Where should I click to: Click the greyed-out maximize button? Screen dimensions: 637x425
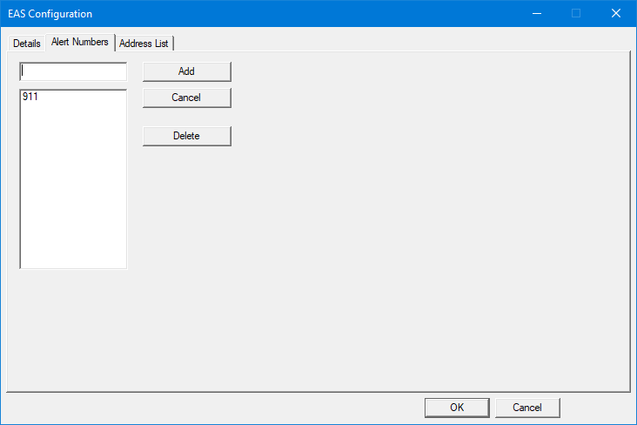tap(576, 13)
